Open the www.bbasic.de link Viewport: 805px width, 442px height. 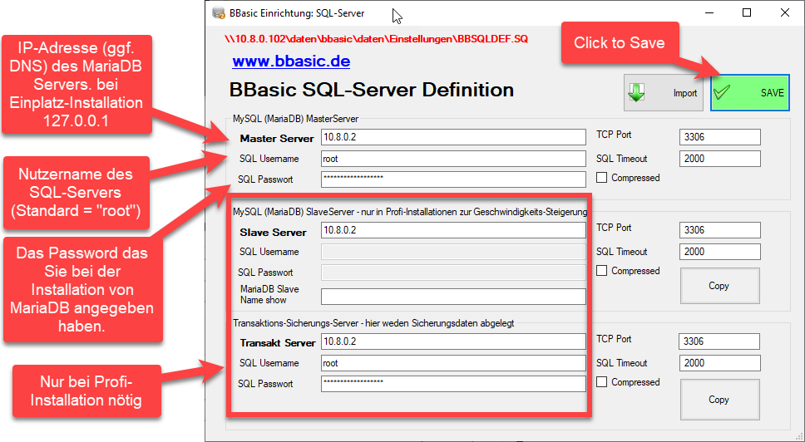pyautogui.click(x=291, y=61)
